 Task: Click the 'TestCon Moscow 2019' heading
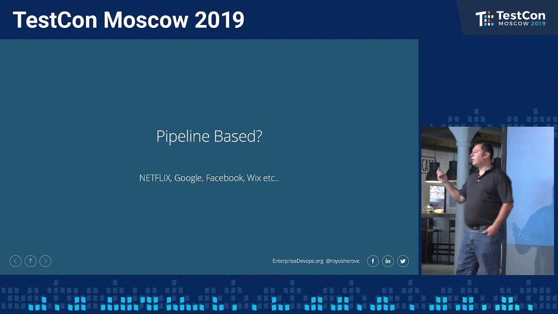(x=129, y=20)
